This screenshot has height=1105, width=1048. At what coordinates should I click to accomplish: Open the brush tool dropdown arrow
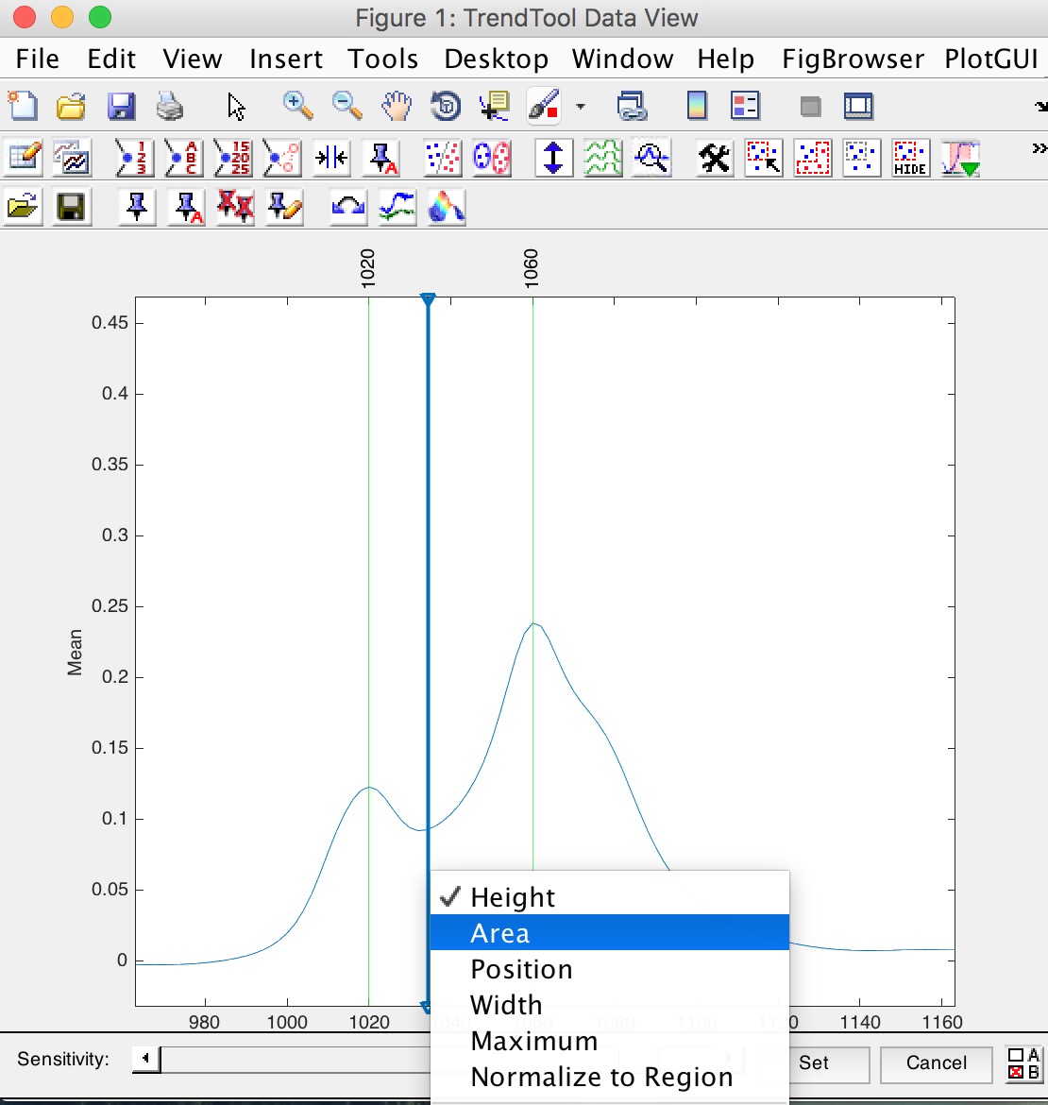point(580,107)
